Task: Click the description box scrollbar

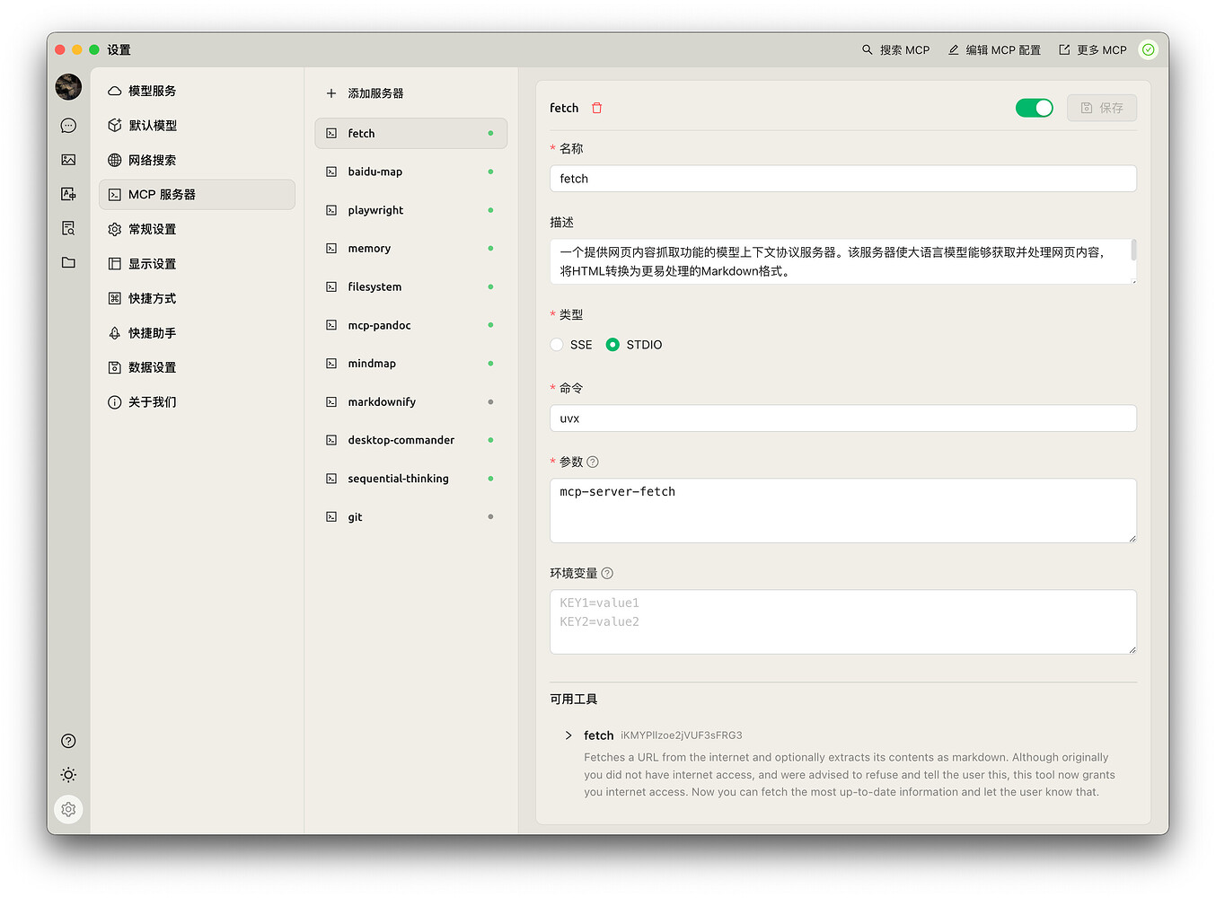Action: 1133,250
